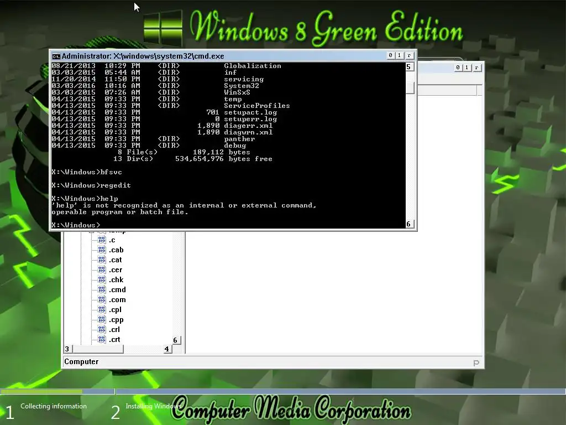
Task: Maximize the Registry Editor window behind
Action: click(467, 67)
